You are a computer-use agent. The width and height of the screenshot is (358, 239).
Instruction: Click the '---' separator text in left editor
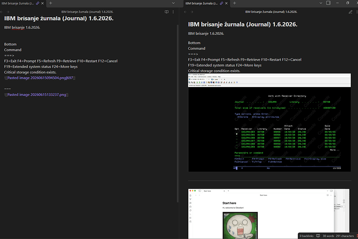(7, 89)
